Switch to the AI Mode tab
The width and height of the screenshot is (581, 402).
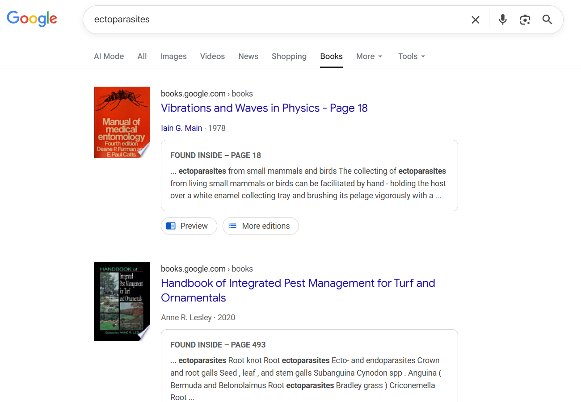109,56
